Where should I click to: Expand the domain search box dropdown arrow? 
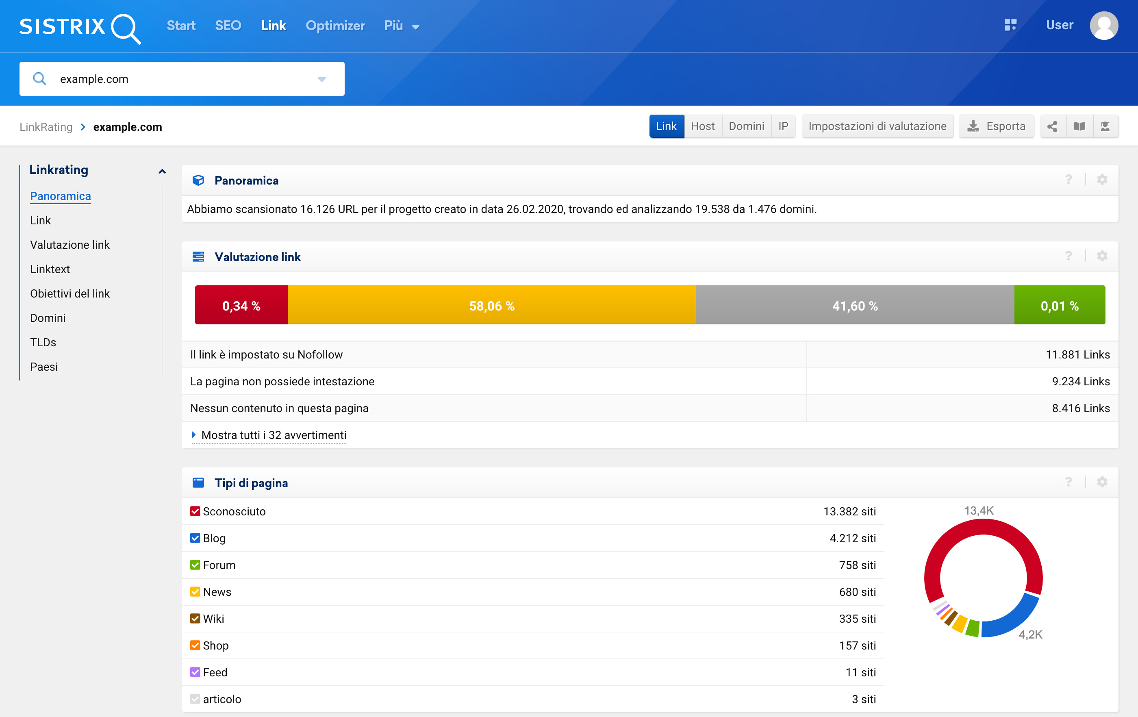point(321,79)
